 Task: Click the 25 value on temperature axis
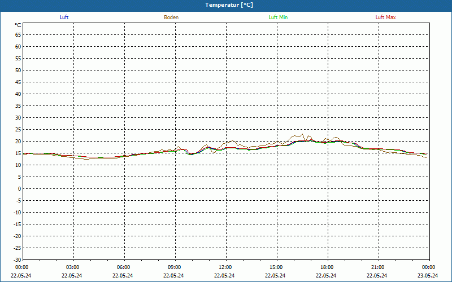[x=18, y=130]
